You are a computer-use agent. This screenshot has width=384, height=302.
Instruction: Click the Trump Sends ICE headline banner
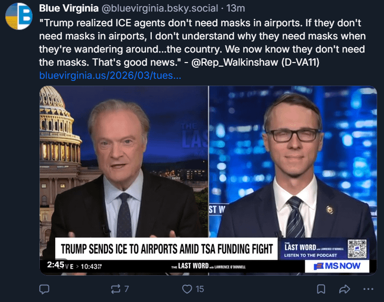coord(167,248)
